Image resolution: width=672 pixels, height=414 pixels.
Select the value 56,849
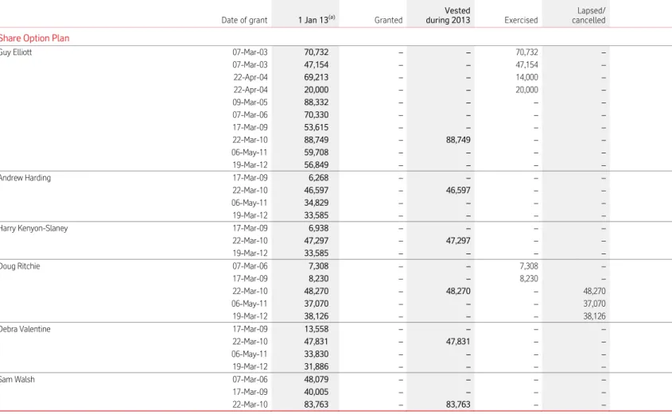point(317,164)
